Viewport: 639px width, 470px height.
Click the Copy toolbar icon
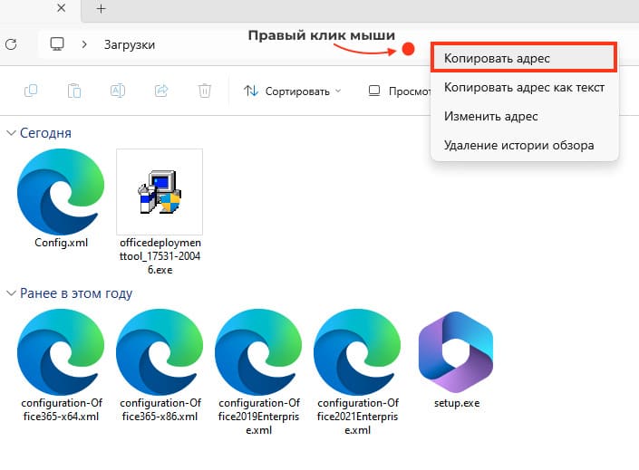click(x=31, y=91)
